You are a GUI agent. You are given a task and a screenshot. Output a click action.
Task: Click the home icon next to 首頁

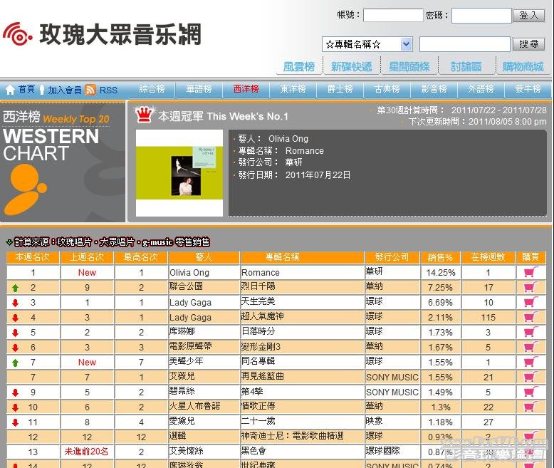[x=10, y=90]
